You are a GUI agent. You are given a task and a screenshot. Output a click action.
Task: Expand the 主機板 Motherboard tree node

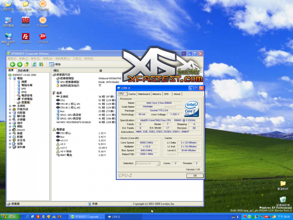pos(10,106)
